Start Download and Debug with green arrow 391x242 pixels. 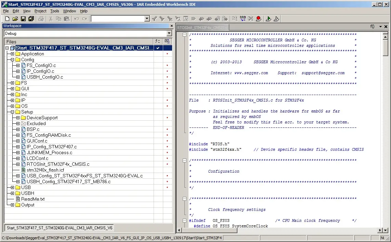click(269, 19)
